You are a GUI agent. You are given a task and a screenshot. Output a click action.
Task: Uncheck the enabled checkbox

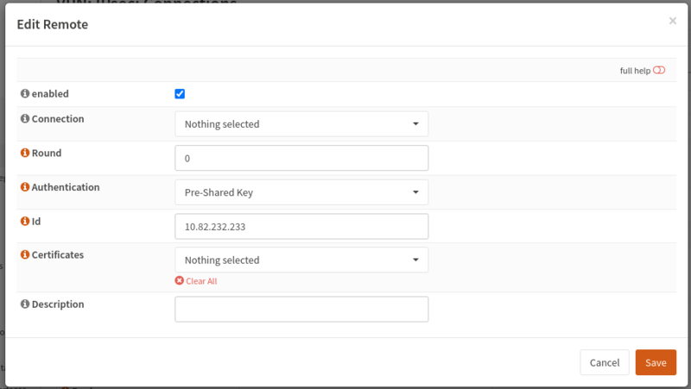tap(180, 94)
